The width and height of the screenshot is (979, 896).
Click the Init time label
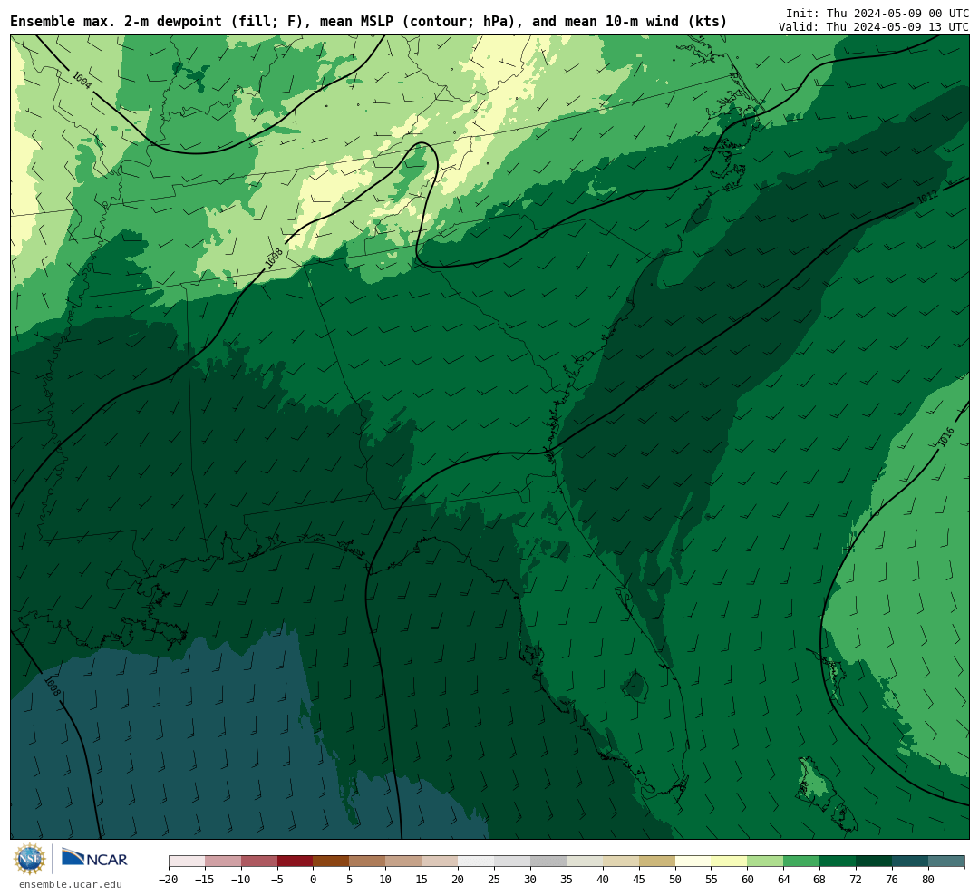click(877, 13)
